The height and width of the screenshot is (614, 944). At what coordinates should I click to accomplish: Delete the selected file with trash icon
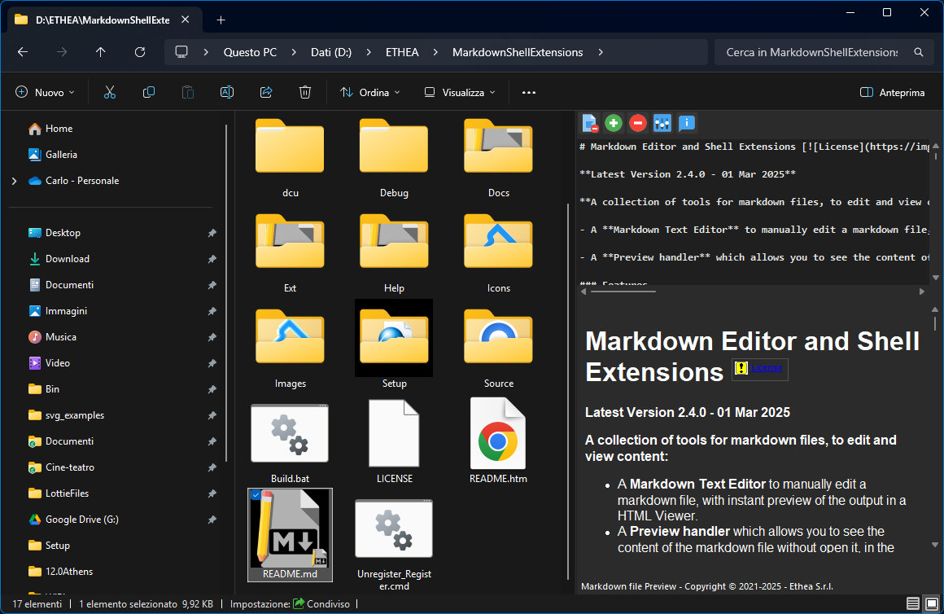pyautogui.click(x=305, y=92)
